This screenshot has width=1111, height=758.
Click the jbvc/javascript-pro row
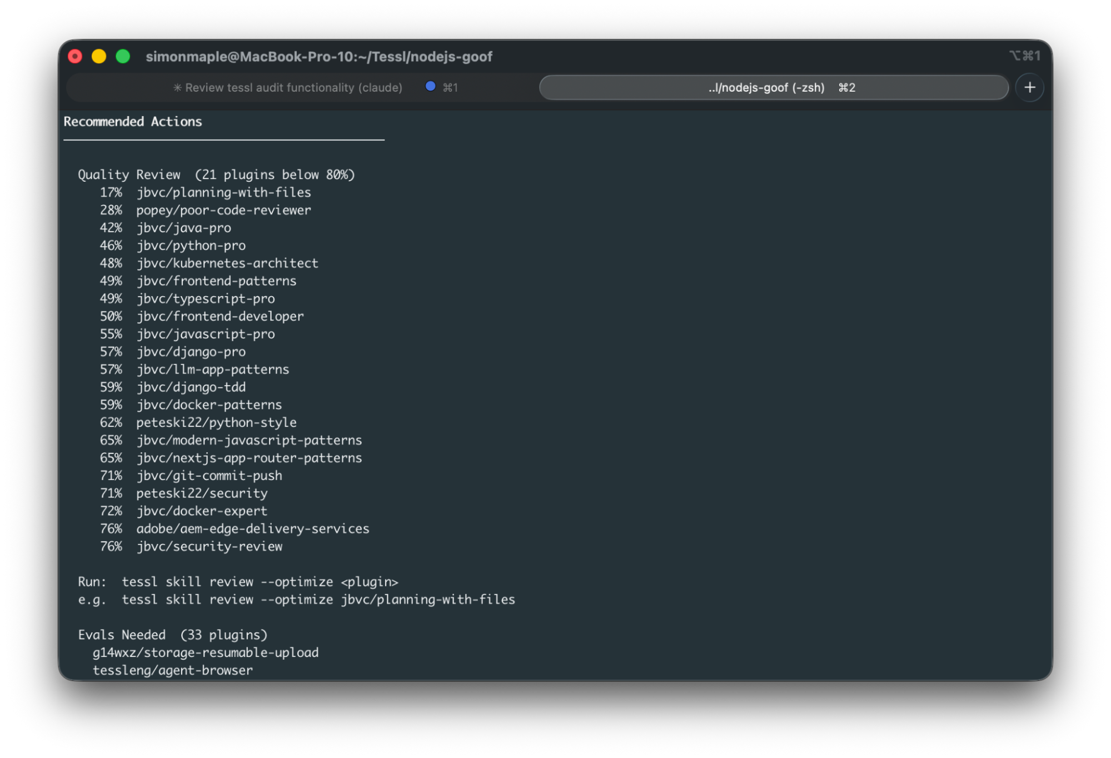187,334
